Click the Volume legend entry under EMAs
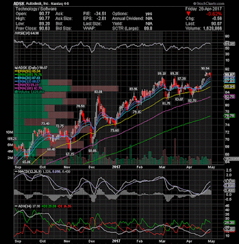239x244 pixels. (x=30, y=92)
